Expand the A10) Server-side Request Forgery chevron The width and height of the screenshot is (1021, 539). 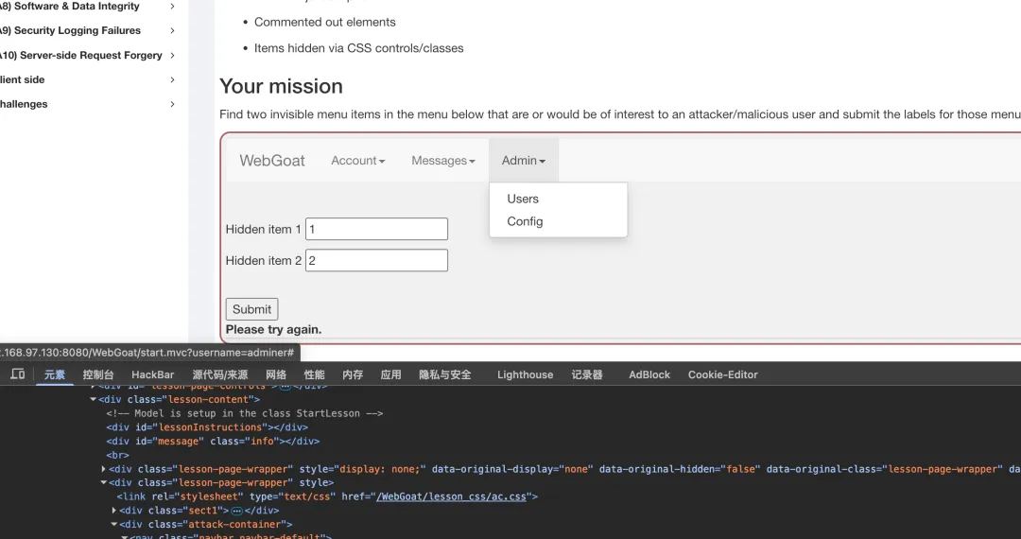pyautogui.click(x=172, y=56)
